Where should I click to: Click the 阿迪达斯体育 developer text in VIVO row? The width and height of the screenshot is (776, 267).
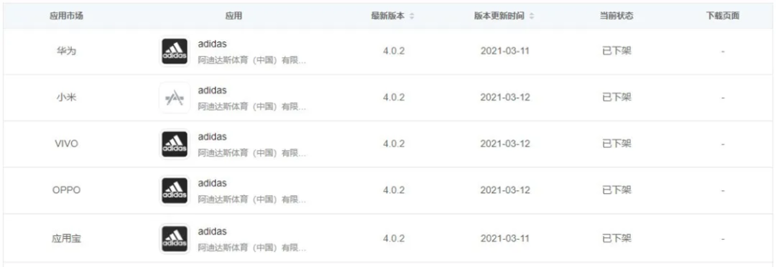[252, 154]
